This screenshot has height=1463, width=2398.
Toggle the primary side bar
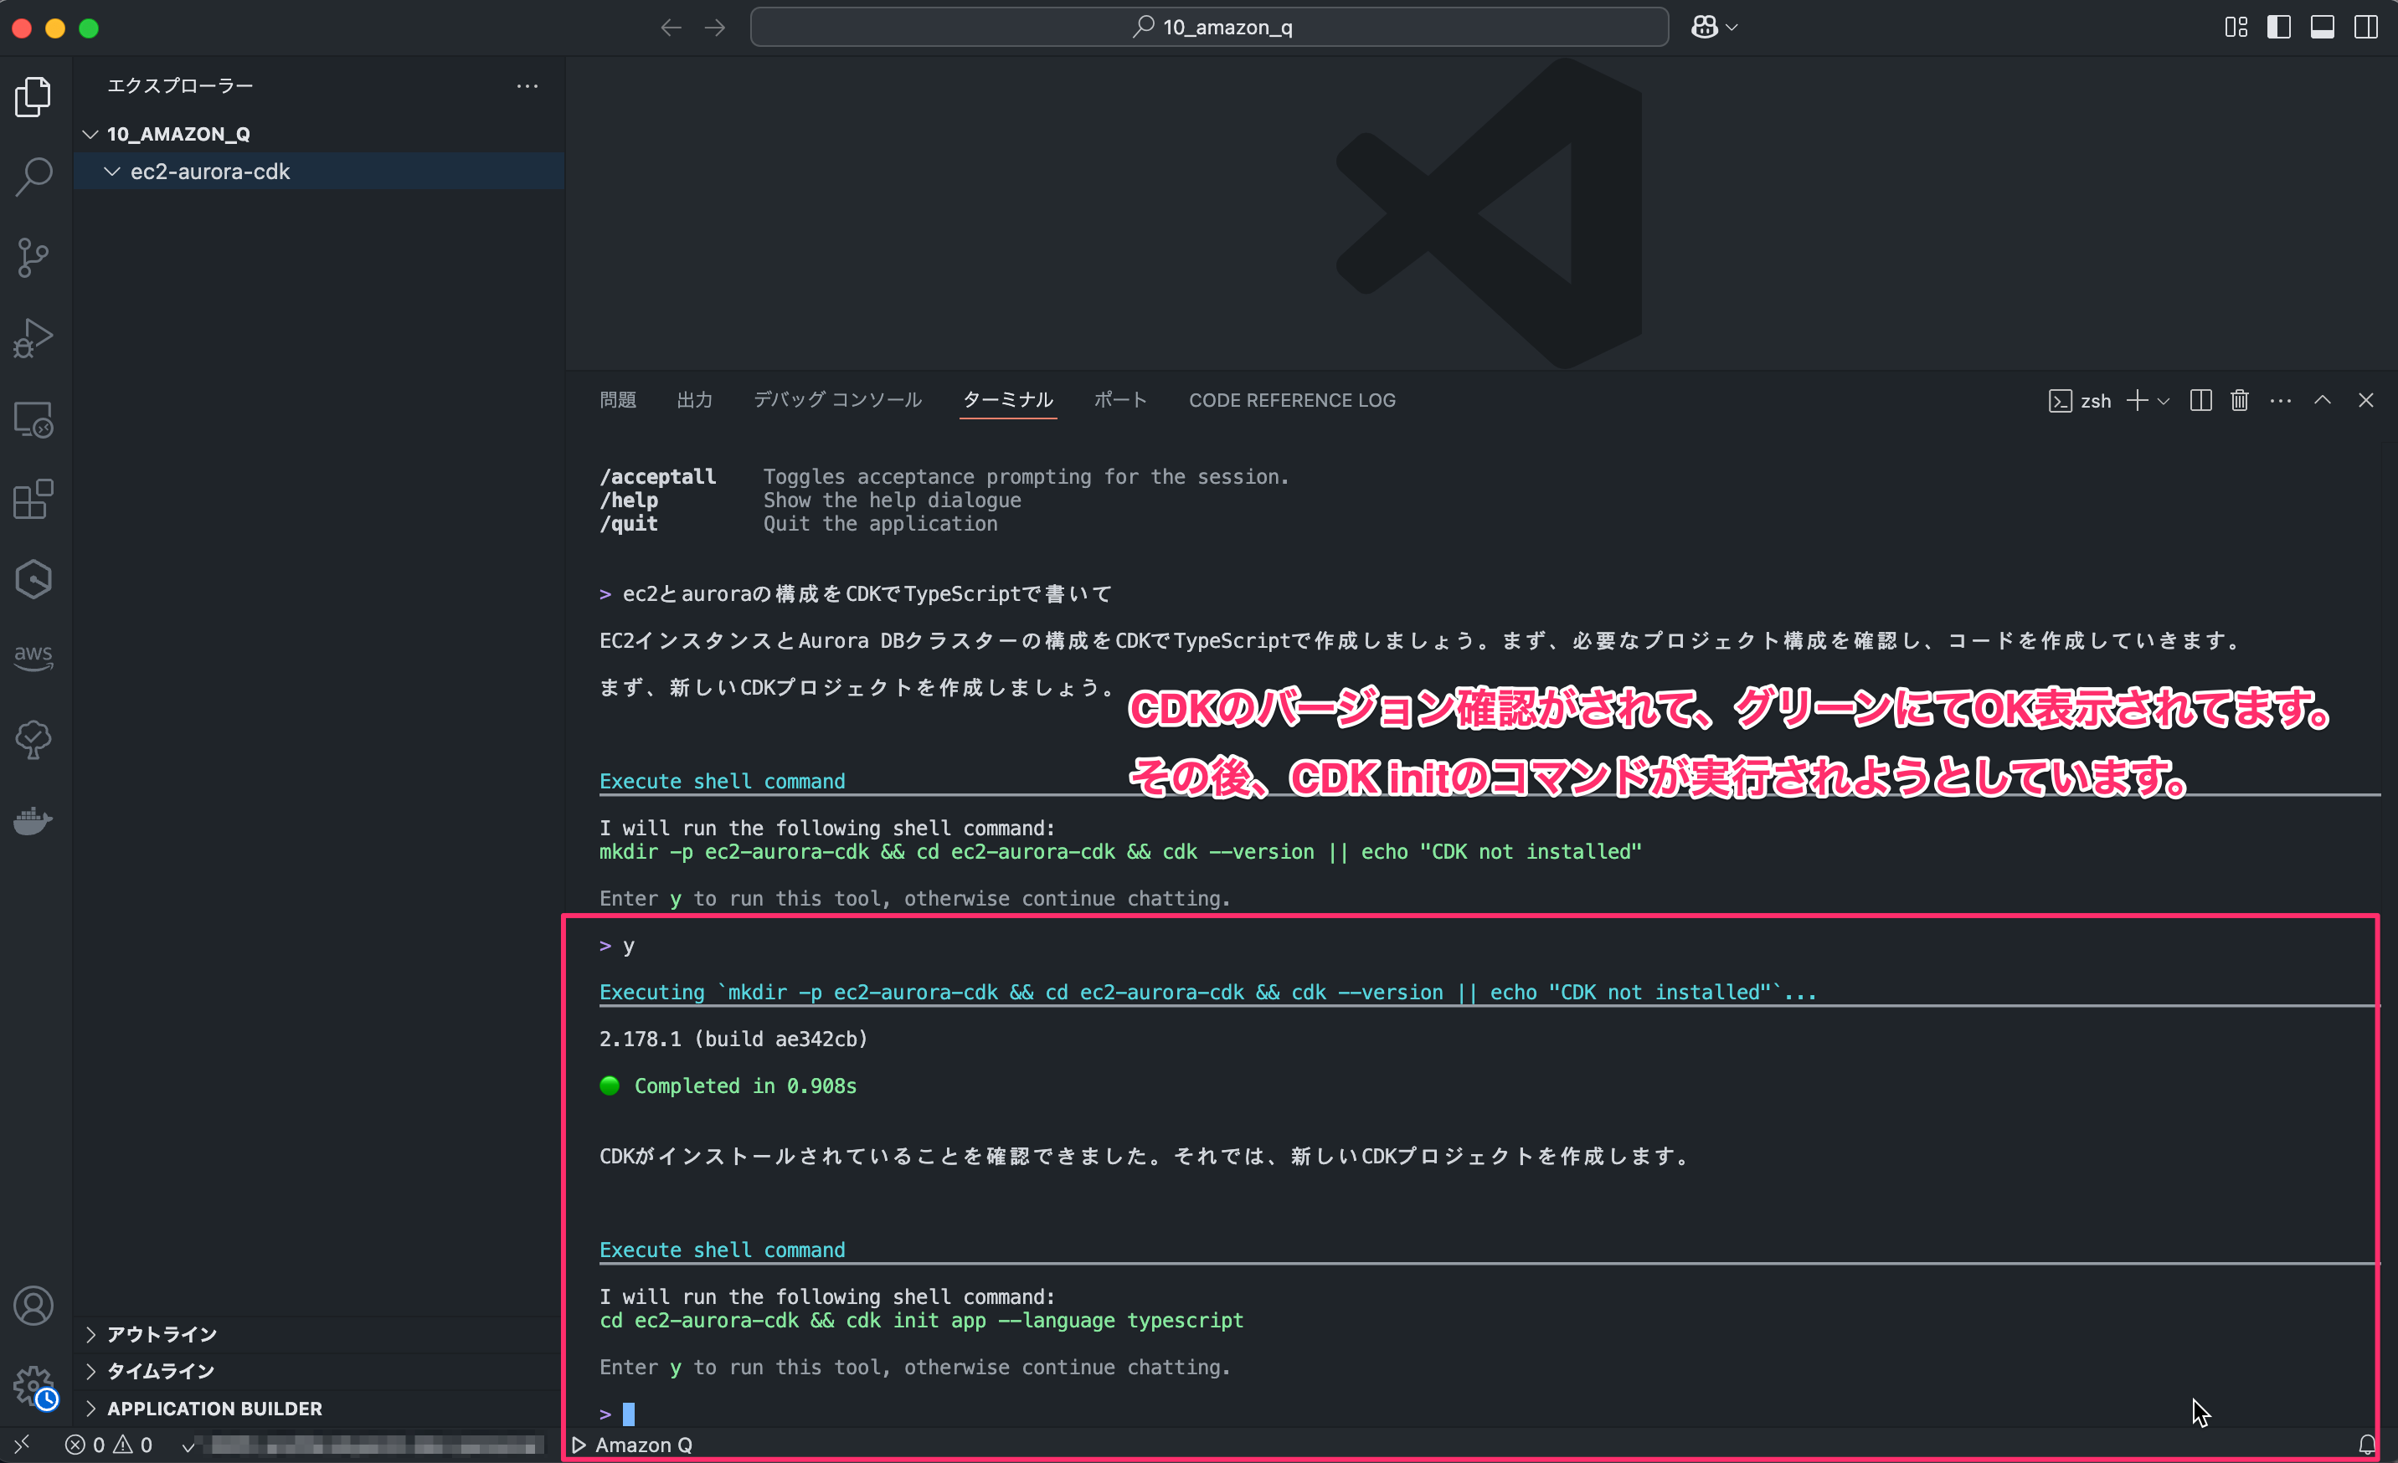click(2279, 28)
